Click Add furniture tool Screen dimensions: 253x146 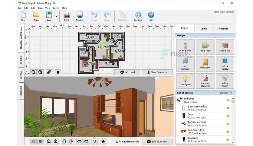coord(185,64)
